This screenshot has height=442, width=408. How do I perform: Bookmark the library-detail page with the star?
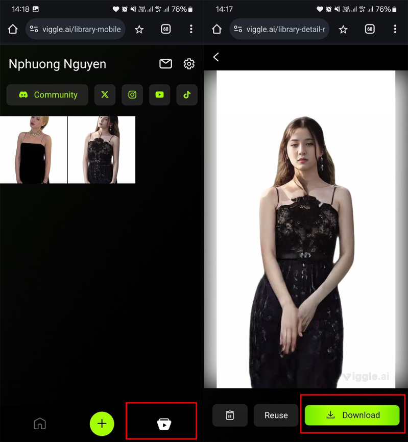click(343, 29)
